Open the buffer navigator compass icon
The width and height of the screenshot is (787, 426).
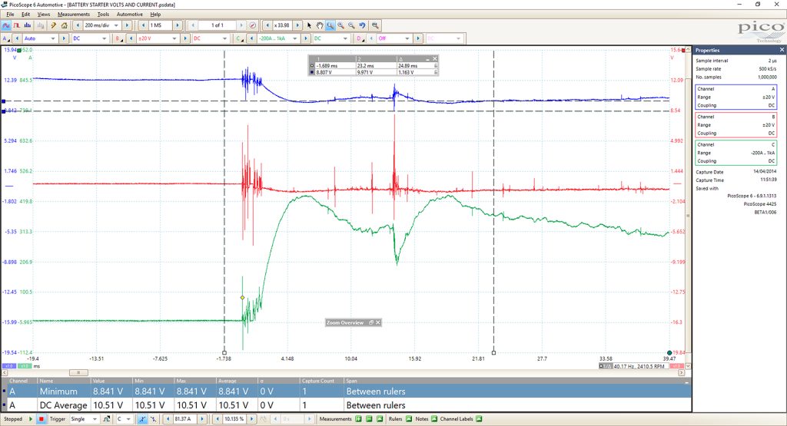[x=252, y=25]
